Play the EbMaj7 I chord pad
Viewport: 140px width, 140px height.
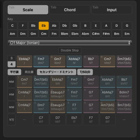[24, 61]
